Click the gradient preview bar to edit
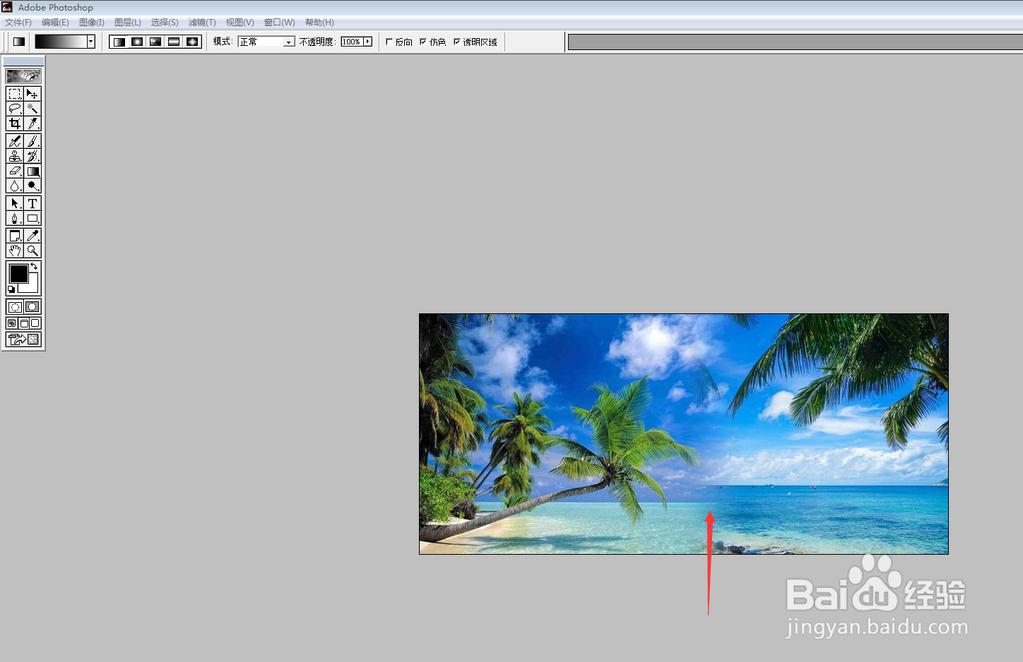Image resolution: width=1023 pixels, height=662 pixels. click(61, 42)
